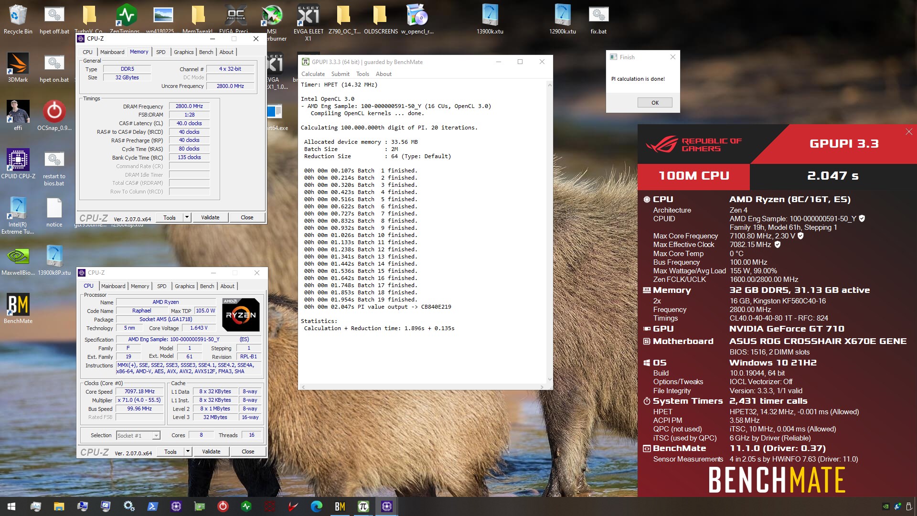Click OK in the Finish dialog

[655, 103]
